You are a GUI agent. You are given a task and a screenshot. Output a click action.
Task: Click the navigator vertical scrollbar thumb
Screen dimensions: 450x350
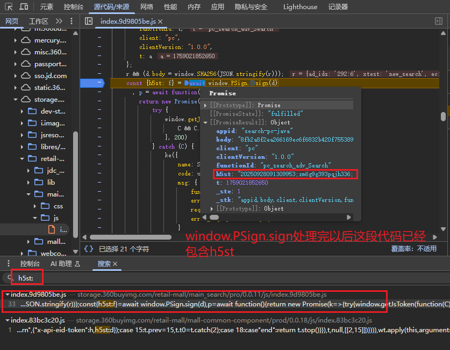pyautogui.click(x=75, y=184)
